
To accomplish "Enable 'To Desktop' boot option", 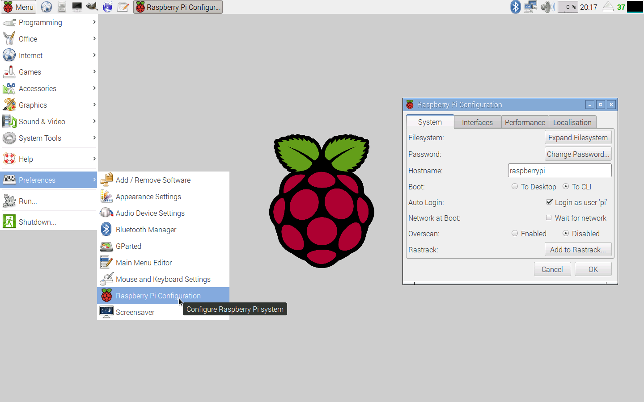I will [515, 186].
